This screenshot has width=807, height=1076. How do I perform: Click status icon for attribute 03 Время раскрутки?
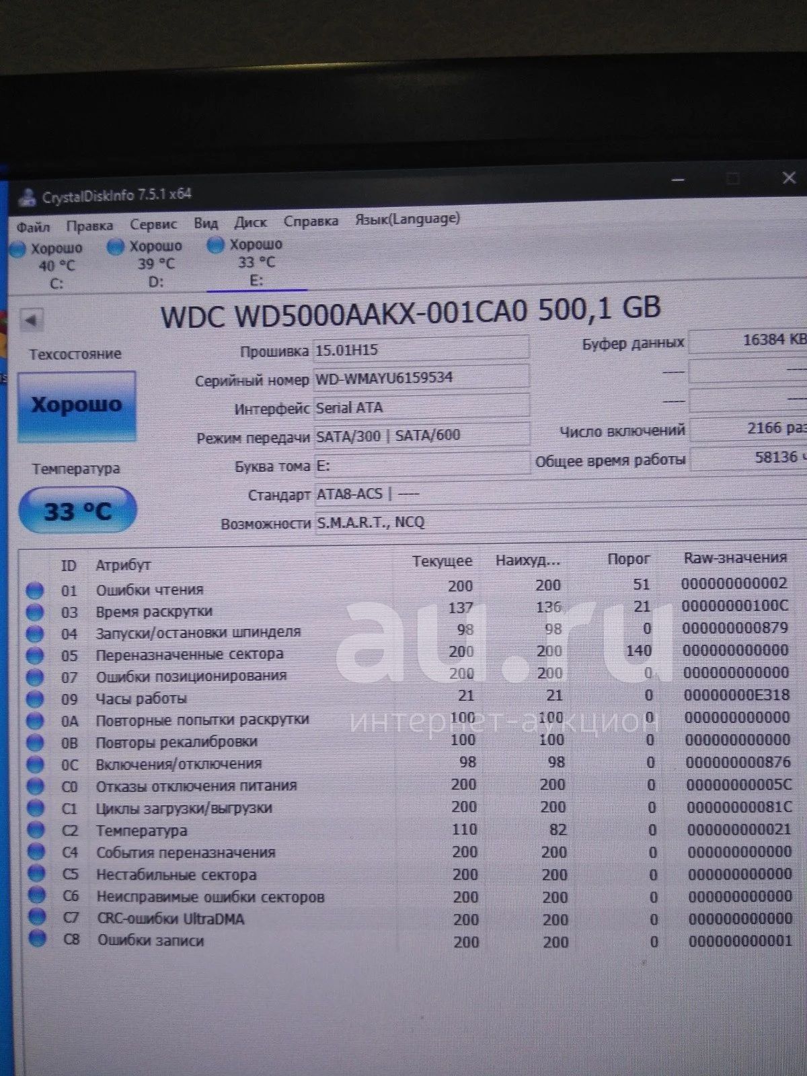pyautogui.click(x=34, y=612)
